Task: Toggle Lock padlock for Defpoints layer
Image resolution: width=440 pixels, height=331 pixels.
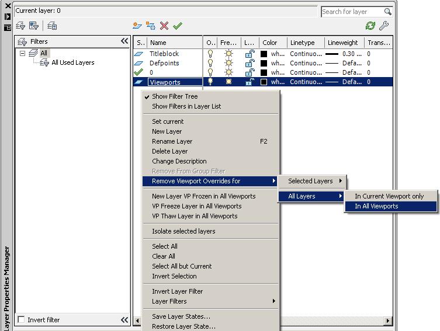Action: 250,63
